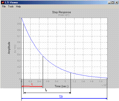Click the LTI Viewer title text
This screenshot has width=119, height=101.
pyautogui.click(x=12, y=3)
